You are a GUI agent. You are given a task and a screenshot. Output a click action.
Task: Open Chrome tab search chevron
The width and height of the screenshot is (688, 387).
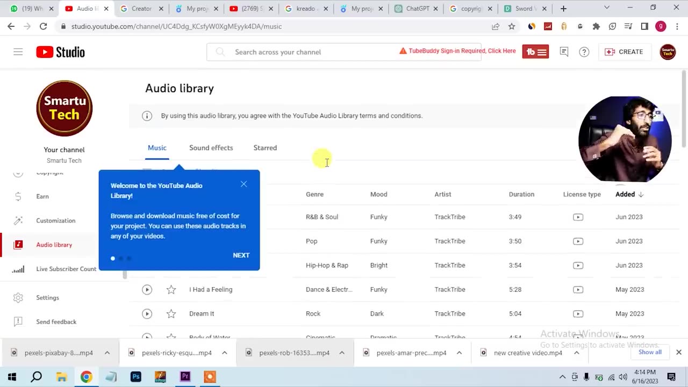(x=607, y=8)
